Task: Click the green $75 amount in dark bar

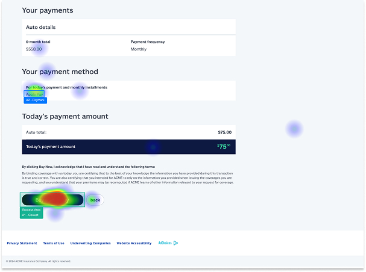Action: tap(224, 146)
